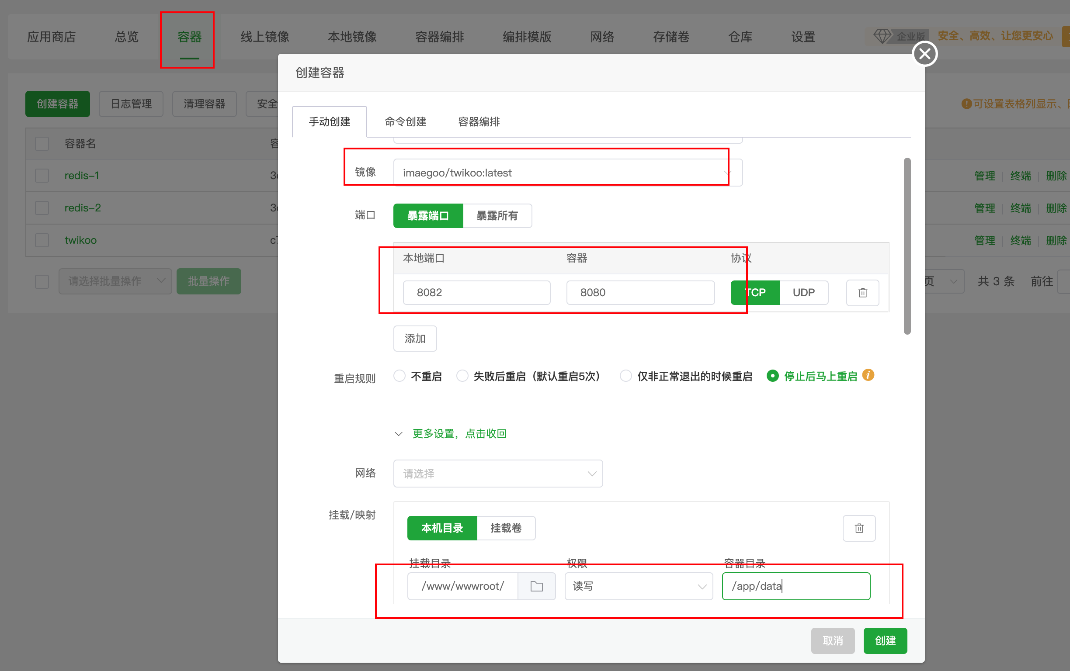Image resolution: width=1070 pixels, height=671 pixels.
Task: Close the 创建容器 dialog with X icon
Action: click(x=924, y=54)
